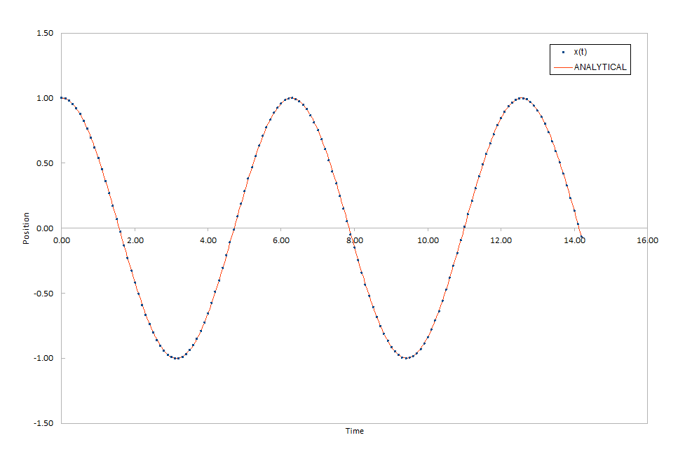The image size is (692, 454).
Task: Click the 16.00 x-axis label
Action: (x=647, y=240)
